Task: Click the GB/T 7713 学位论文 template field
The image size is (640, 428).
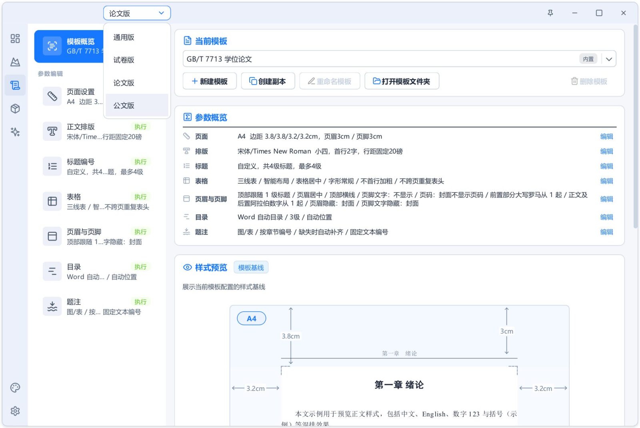Action: [x=399, y=59]
